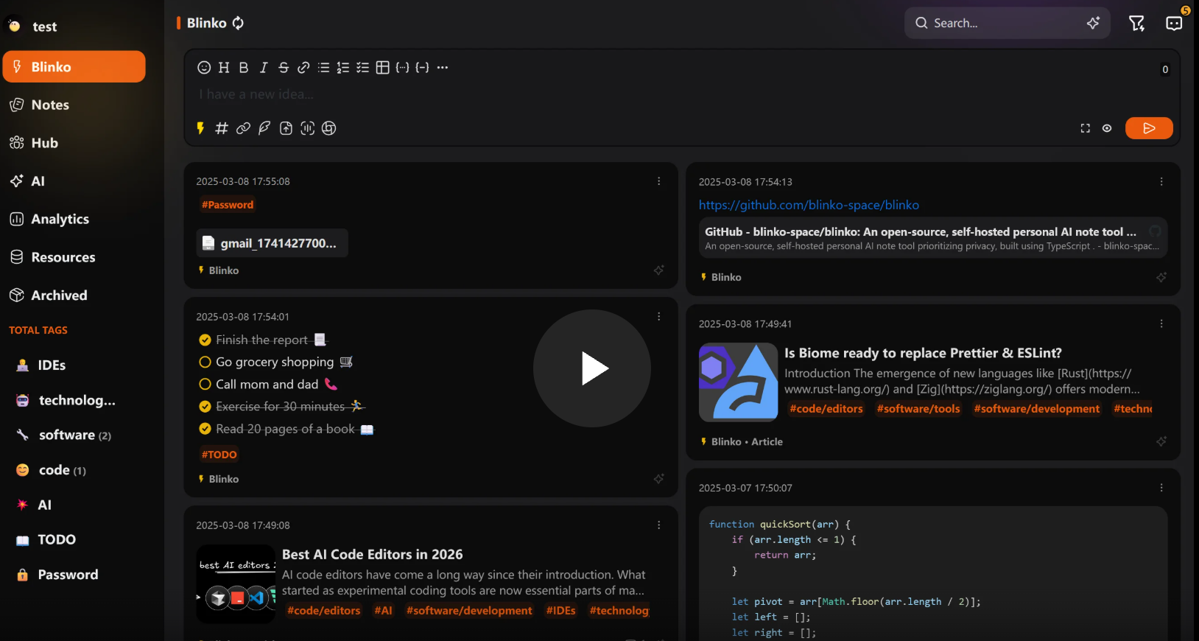Image resolution: width=1199 pixels, height=641 pixels.
Task: Check the 'Call mom and dad' task
Action: [205, 384]
